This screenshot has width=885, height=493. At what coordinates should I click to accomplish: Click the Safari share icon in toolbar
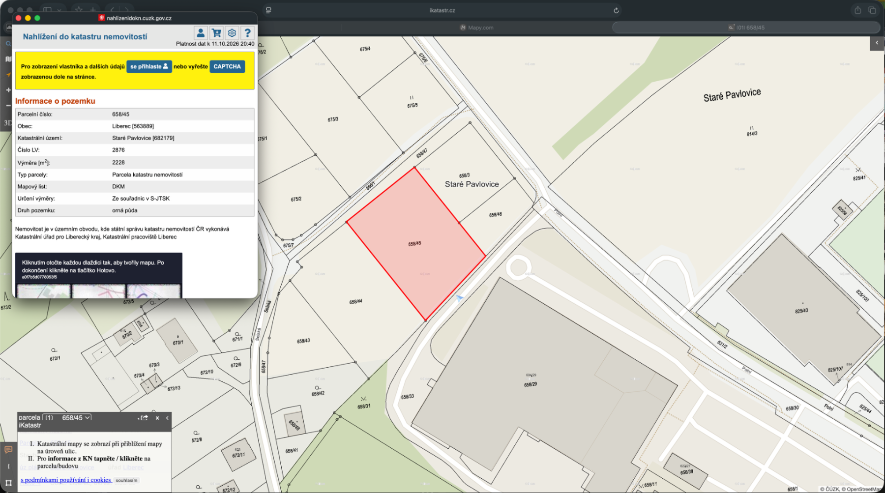tap(858, 10)
